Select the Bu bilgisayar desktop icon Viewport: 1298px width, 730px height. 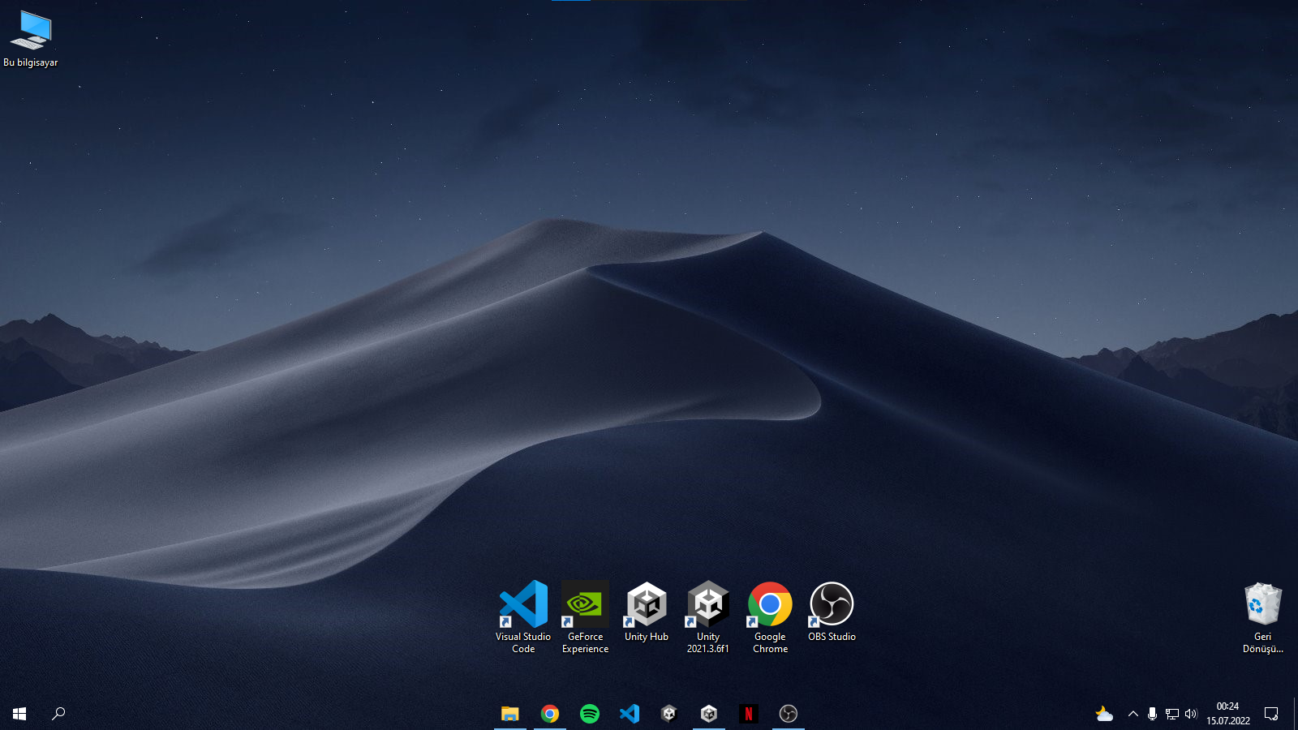(31, 39)
